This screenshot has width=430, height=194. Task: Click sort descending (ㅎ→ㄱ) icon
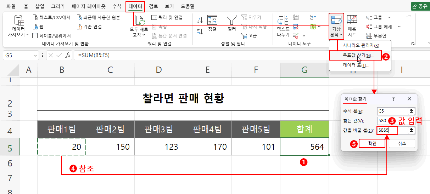200,31
